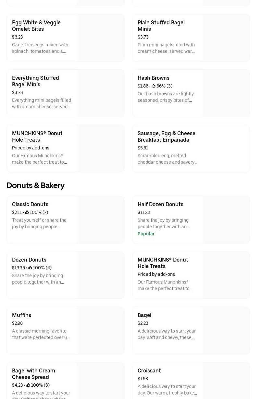Screen dimensions: 261x399
Task: Select the Muffins menu item title
Action: click(21, 315)
